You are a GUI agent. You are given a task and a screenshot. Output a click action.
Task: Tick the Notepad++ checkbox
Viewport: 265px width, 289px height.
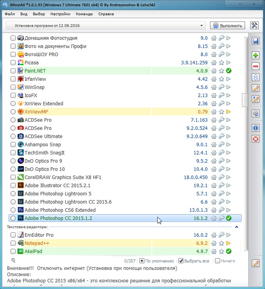(13, 243)
